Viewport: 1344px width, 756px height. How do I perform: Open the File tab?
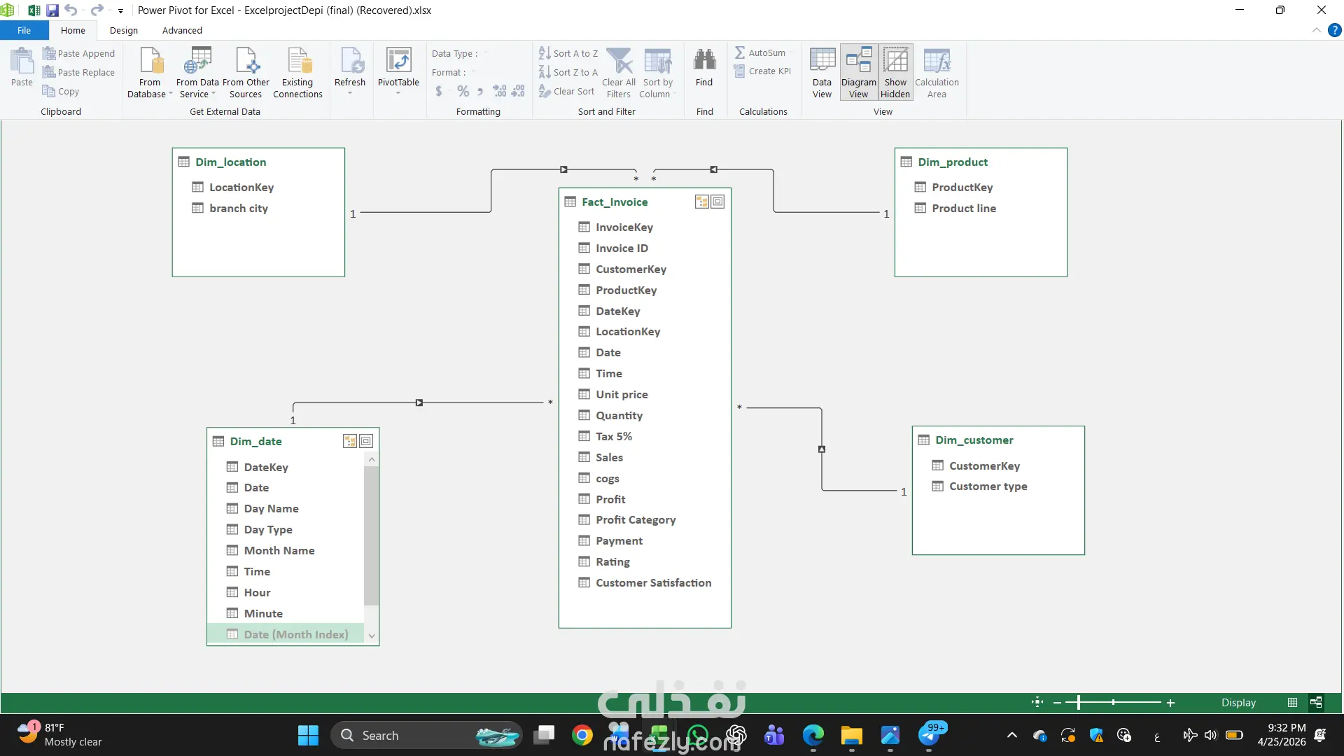click(24, 30)
